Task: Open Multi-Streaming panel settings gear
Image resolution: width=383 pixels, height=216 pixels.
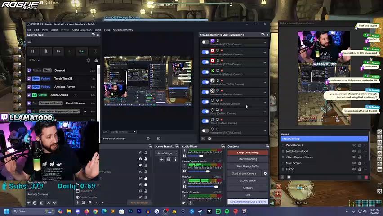Action: pos(209,139)
